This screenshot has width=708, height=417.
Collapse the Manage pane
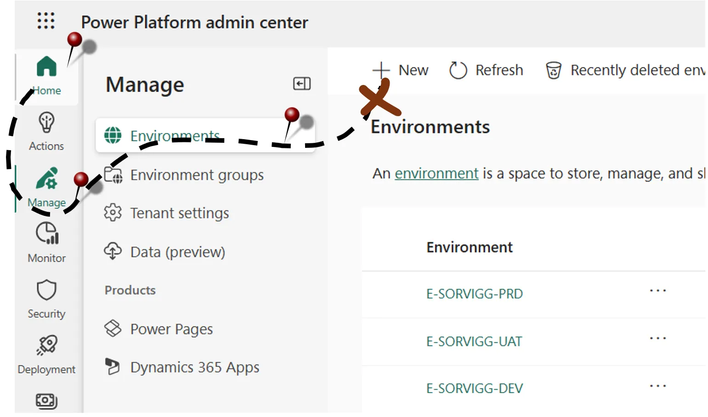(302, 84)
